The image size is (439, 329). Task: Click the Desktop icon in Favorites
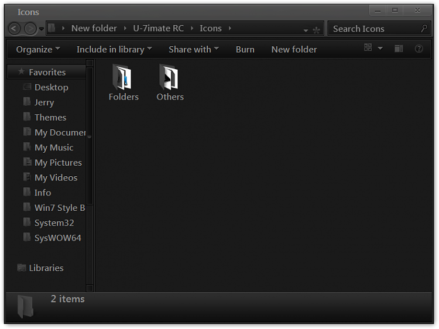pyautogui.click(x=27, y=87)
